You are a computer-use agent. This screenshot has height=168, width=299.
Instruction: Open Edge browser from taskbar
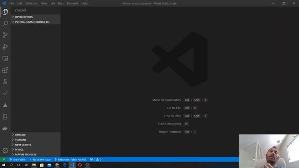click(x=64, y=165)
